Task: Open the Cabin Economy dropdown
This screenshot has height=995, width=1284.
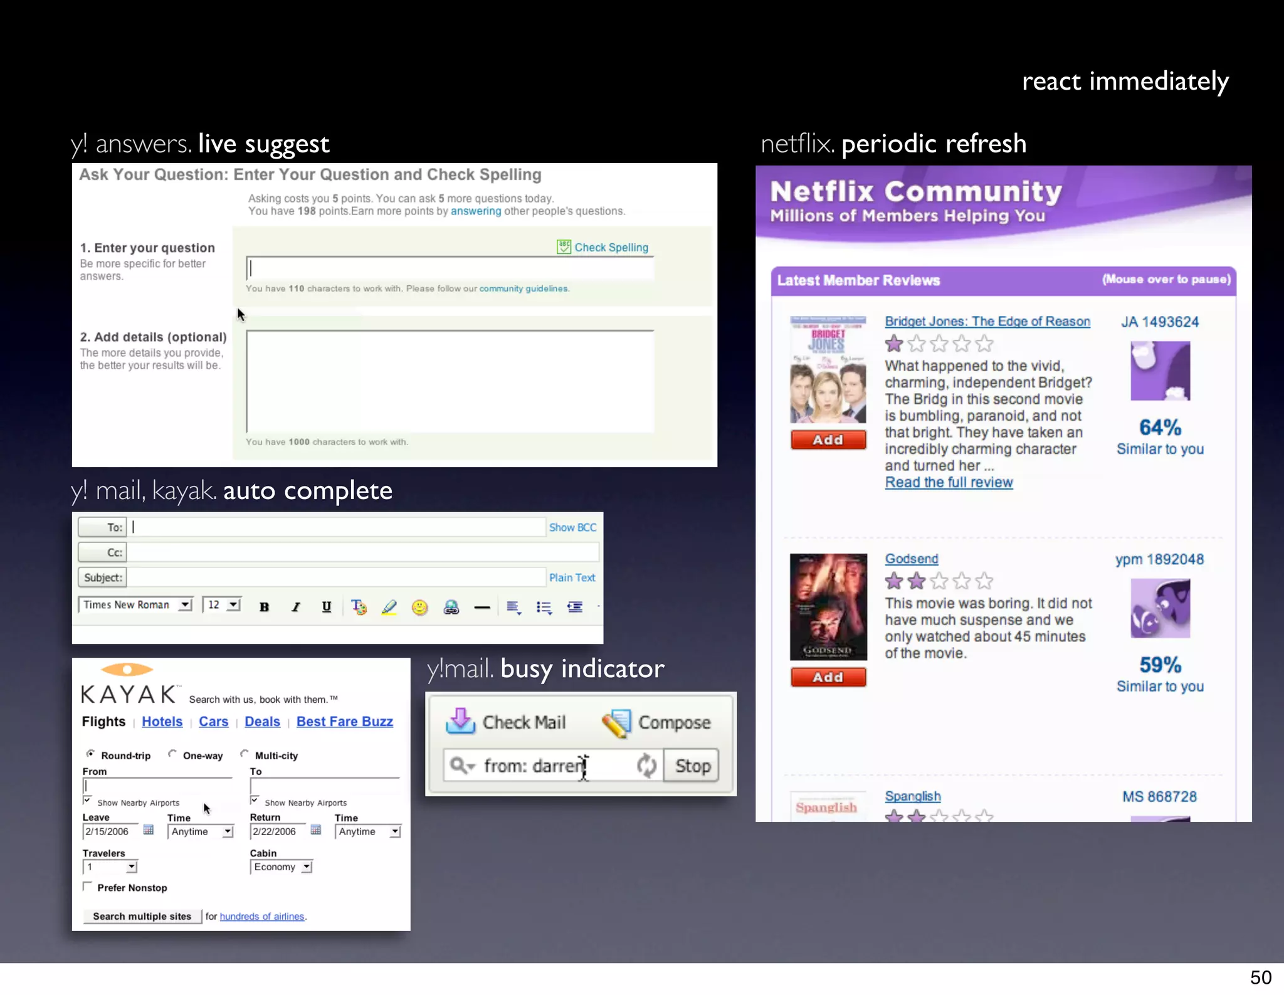Action: coord(281,866)
